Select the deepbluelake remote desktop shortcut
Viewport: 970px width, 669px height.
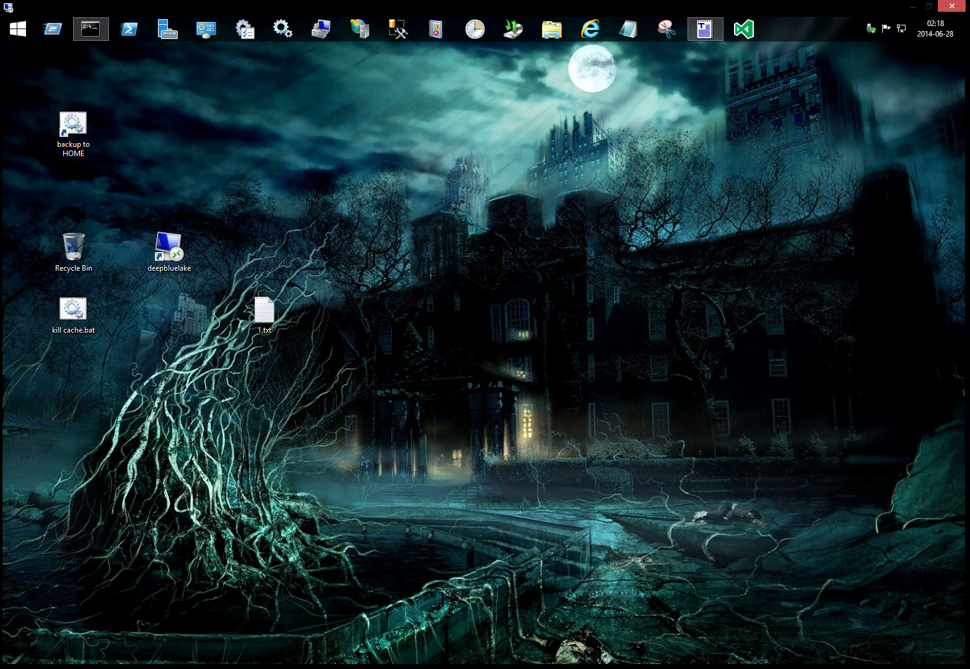(x=169, y=252)
